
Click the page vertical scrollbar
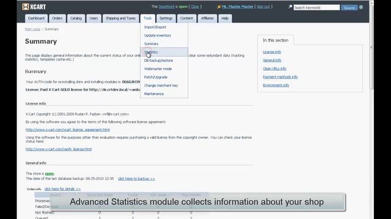coord(371,109)
